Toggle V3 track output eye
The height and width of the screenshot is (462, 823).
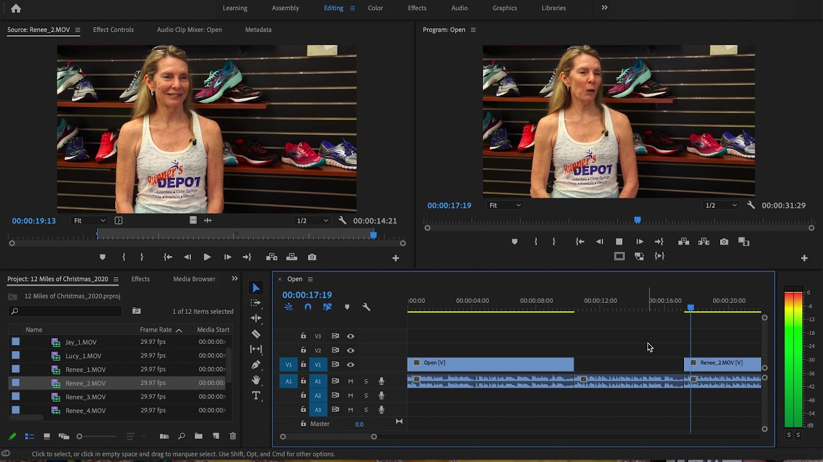(x=350, y=336)
